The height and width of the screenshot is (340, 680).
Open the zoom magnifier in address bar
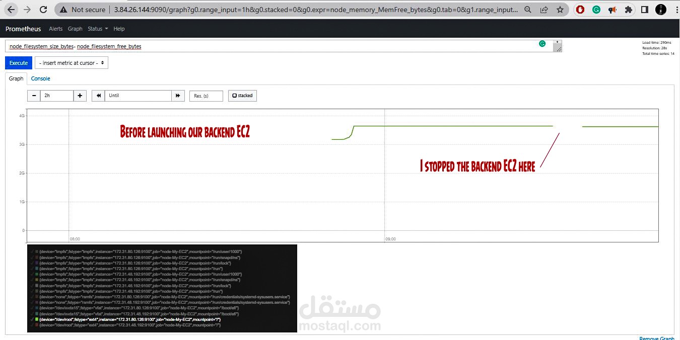527,10
